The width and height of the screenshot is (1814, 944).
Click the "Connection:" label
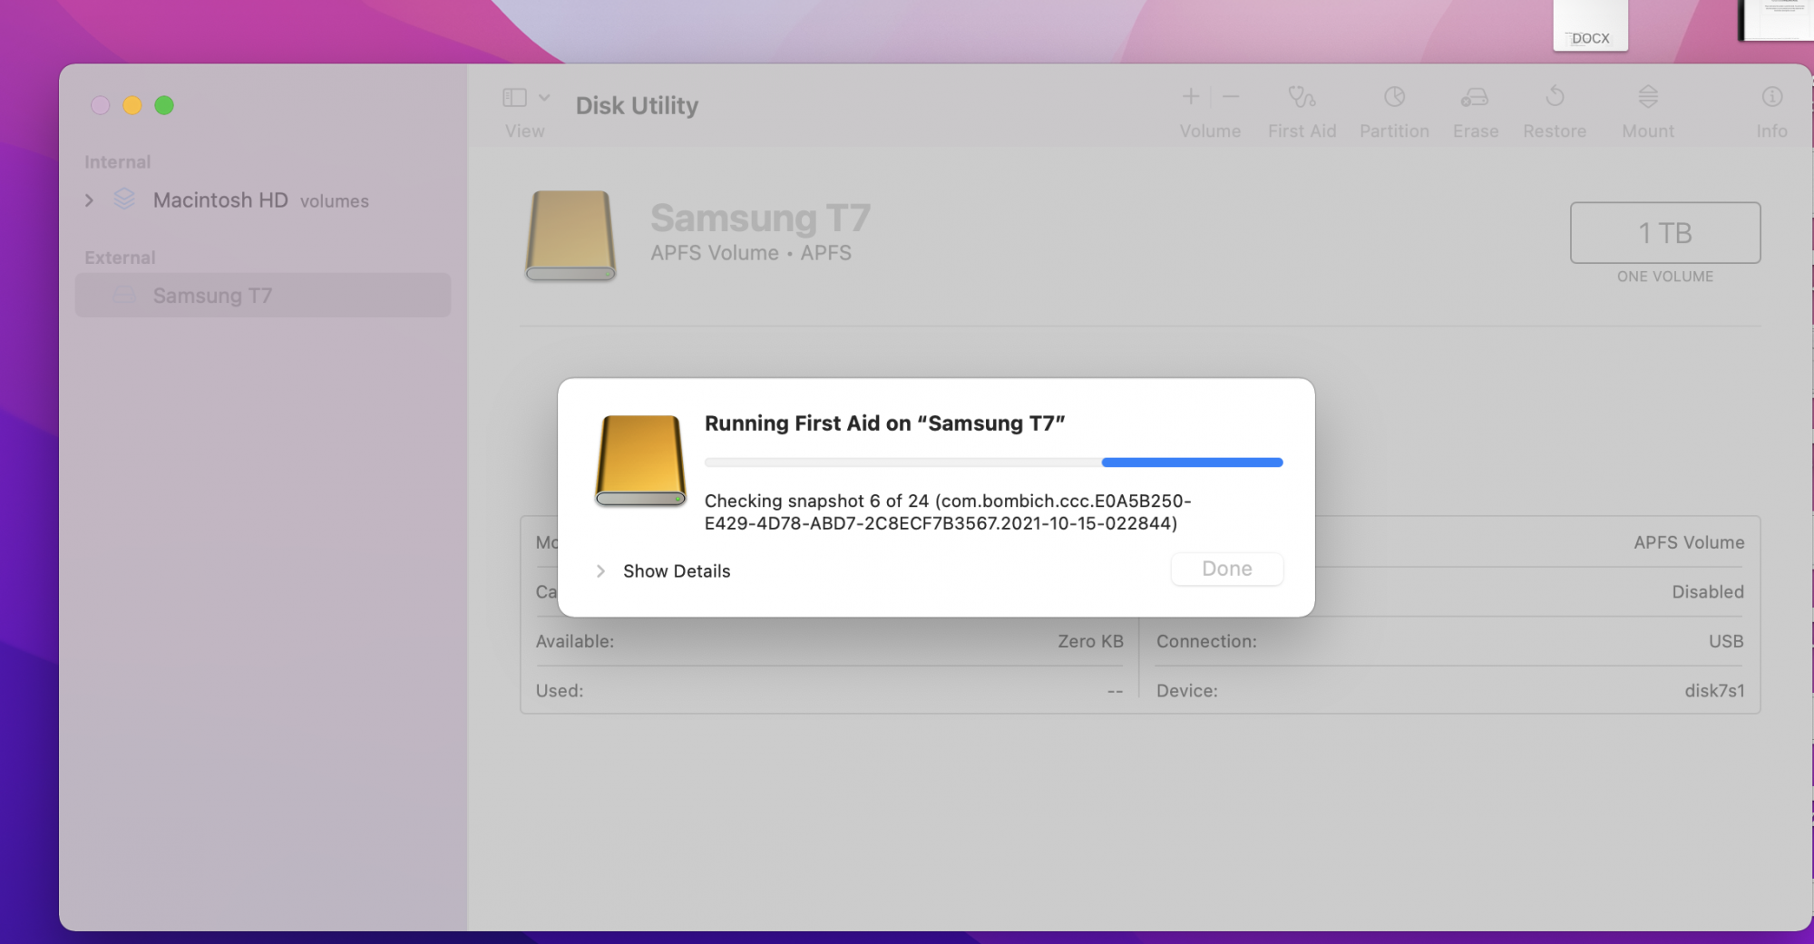1206,641
